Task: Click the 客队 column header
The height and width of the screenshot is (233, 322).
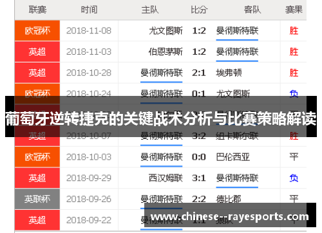Action: click(252, 10)
